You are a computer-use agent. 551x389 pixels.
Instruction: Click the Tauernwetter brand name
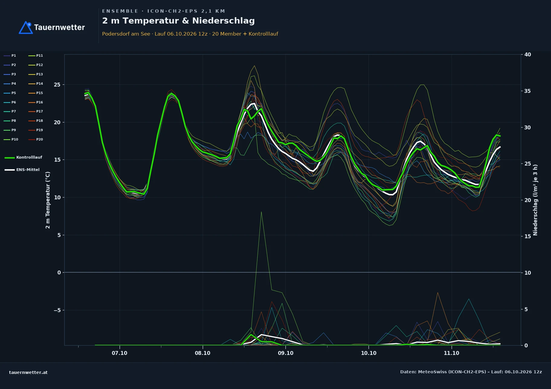[60, 27]
